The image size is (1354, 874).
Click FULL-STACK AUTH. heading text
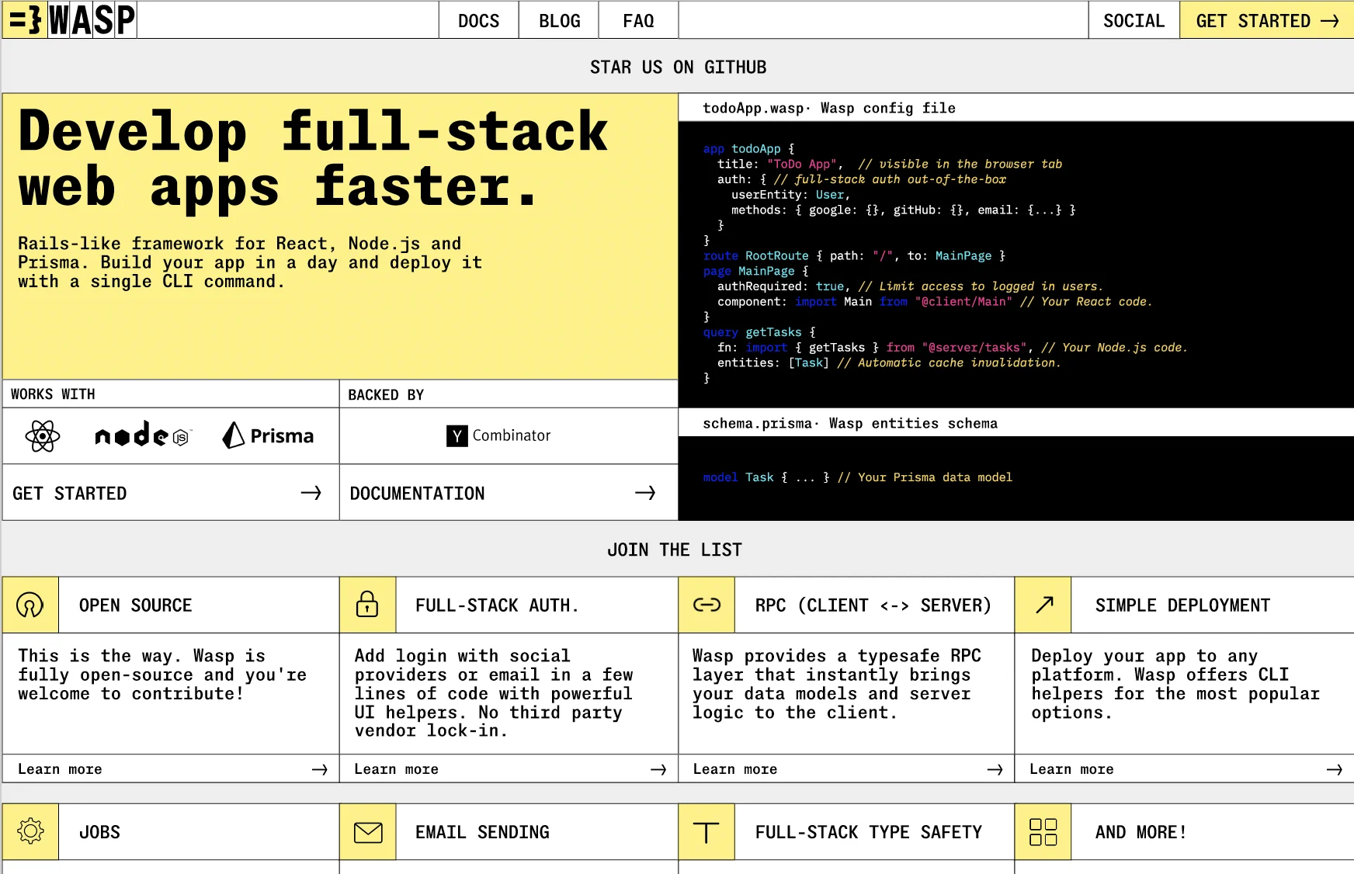coord(497,605)
